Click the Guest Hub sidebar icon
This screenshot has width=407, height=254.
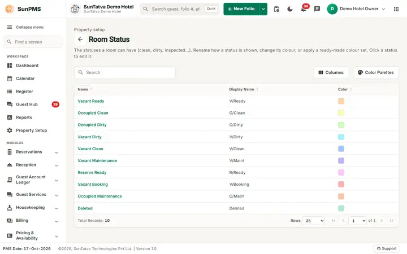[x=10, y=104]
